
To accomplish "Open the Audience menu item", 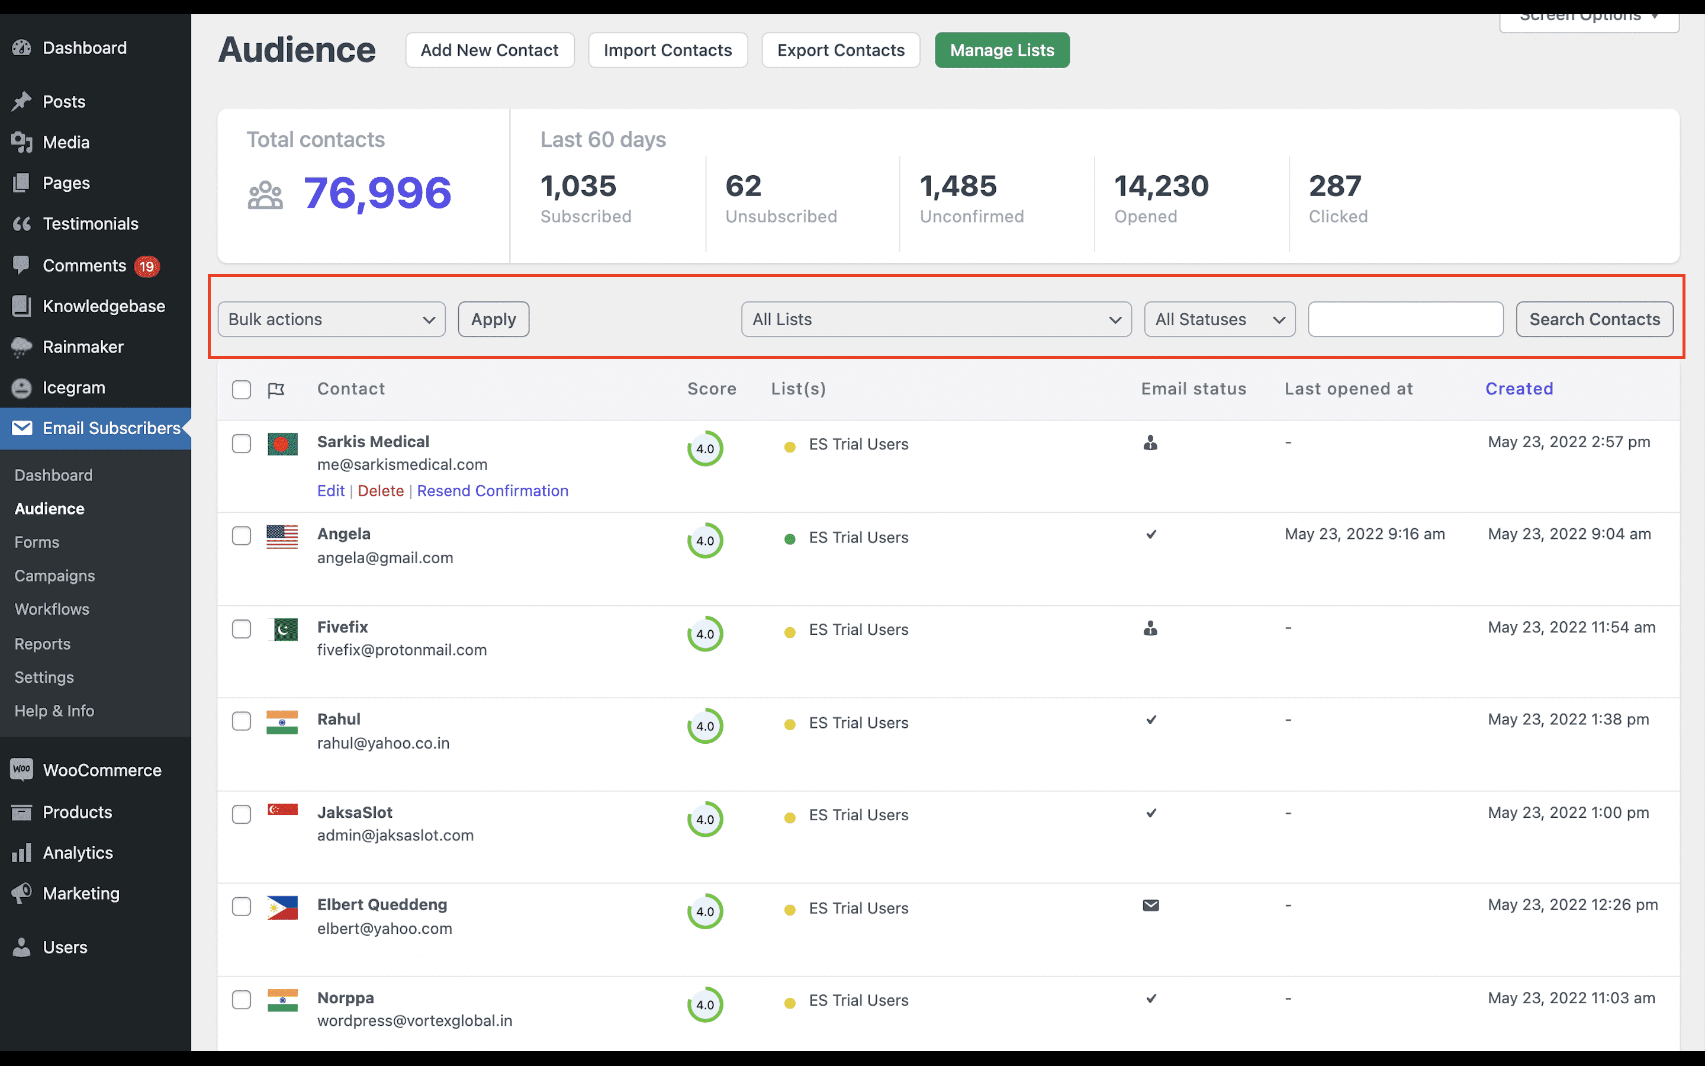I will click(x=49, y=507).
